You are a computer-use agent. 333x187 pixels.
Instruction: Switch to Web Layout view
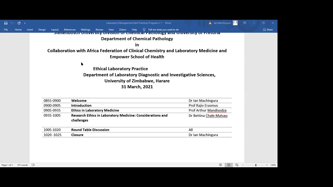[237, 165]
